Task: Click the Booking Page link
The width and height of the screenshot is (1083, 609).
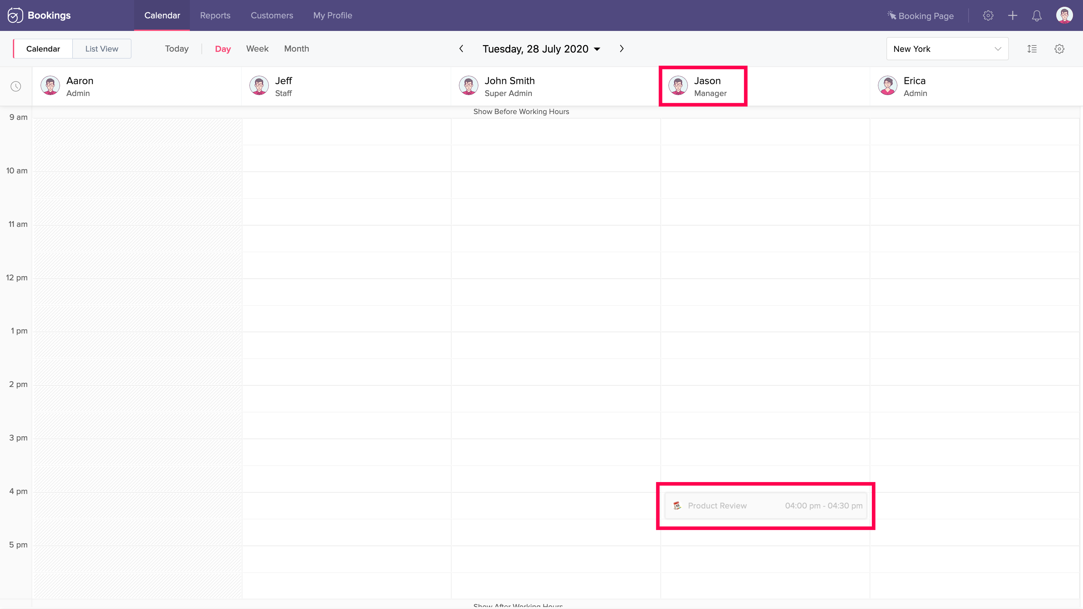Action: [x=920, y=16]
